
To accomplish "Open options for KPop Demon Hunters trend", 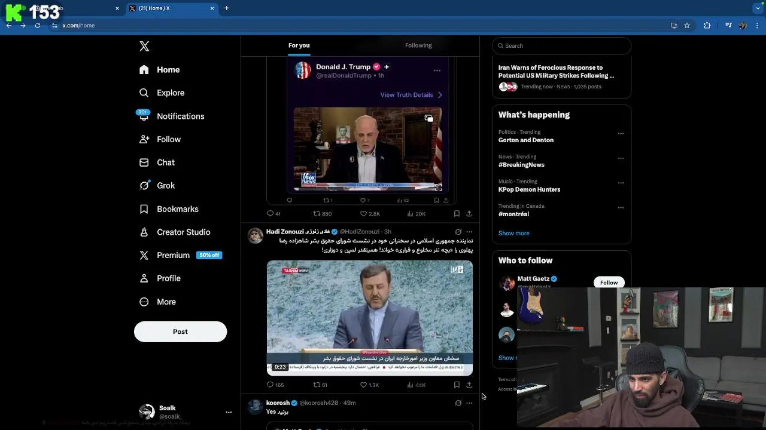I will point(621,183).
